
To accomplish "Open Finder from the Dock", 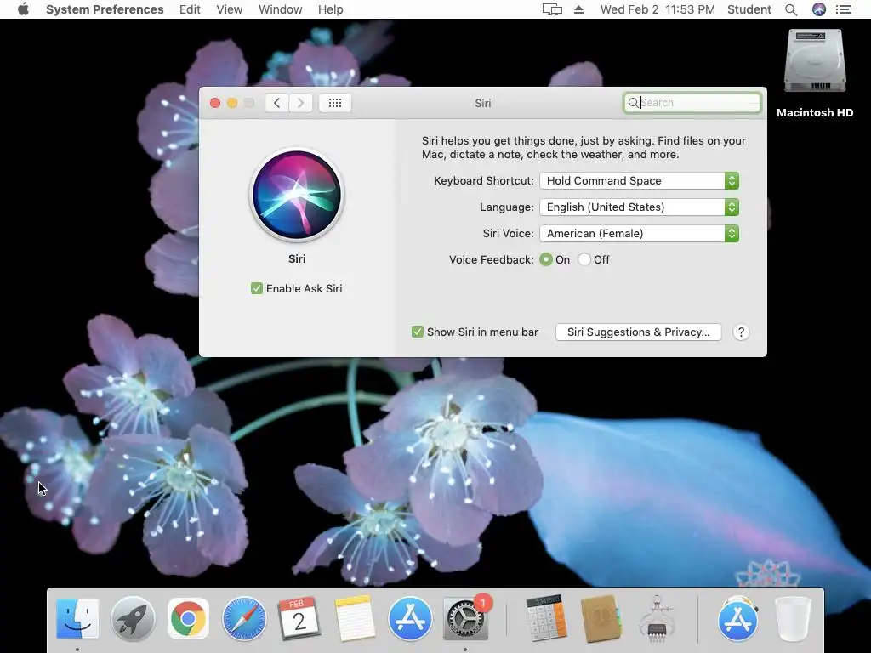I will 77,618.
